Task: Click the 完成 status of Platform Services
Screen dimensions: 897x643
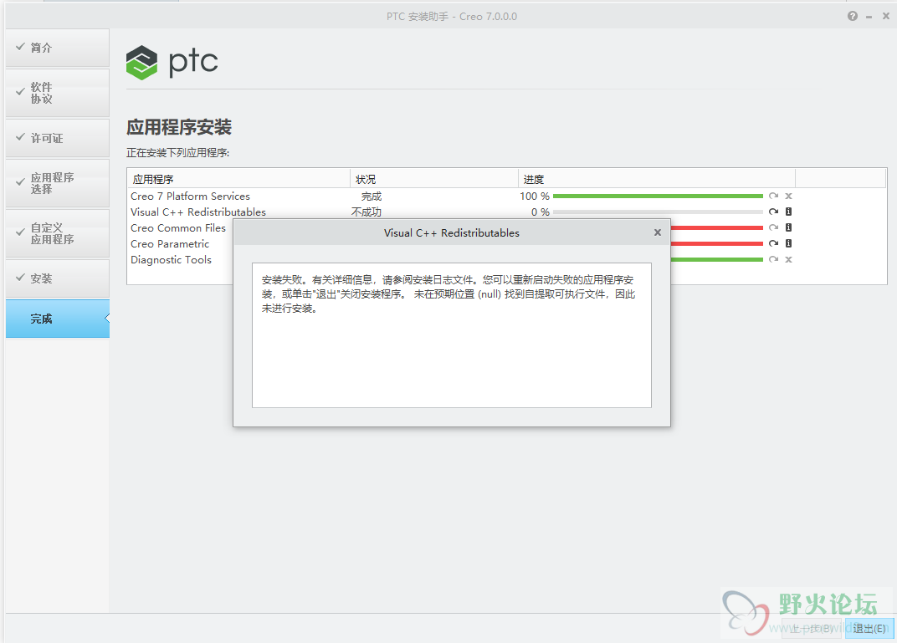Action: [x=372, y=196]
